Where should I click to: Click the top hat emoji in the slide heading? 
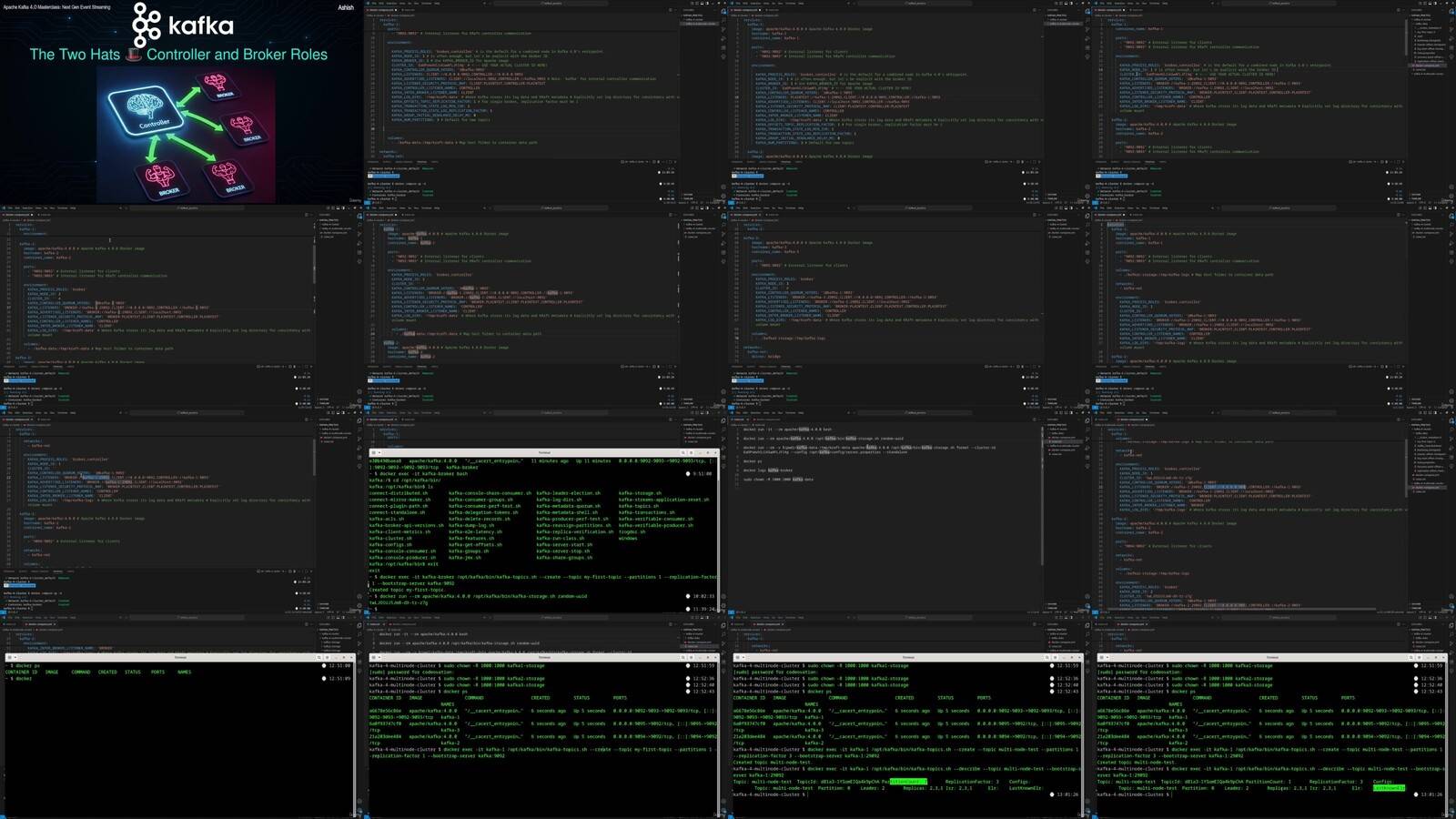(134, 55)
